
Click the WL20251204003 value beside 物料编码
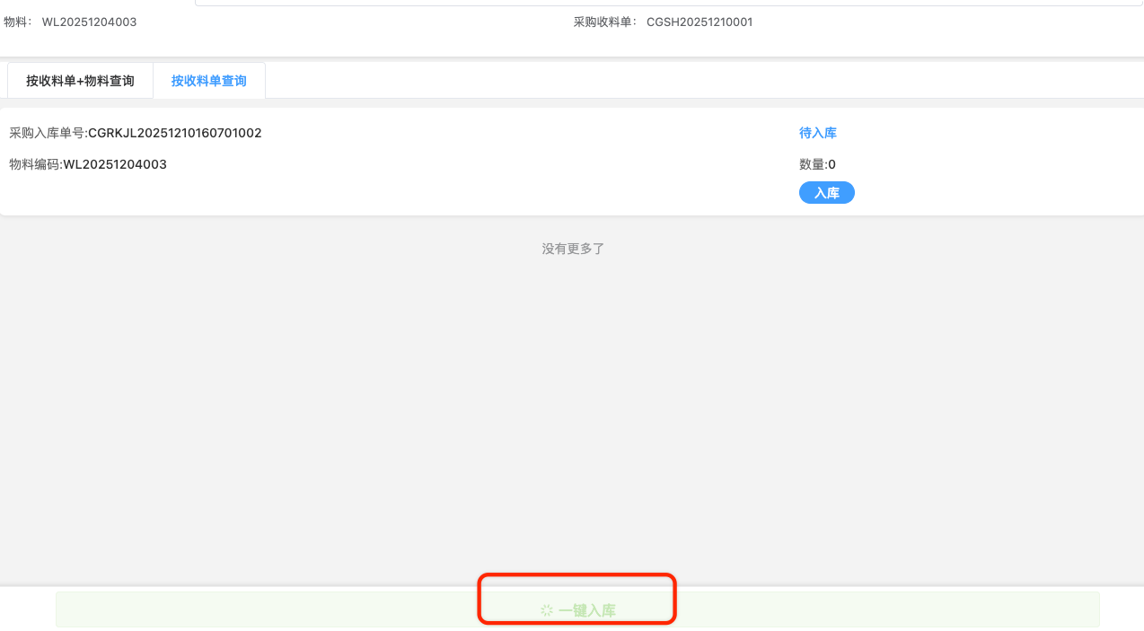tap(115, 164)
